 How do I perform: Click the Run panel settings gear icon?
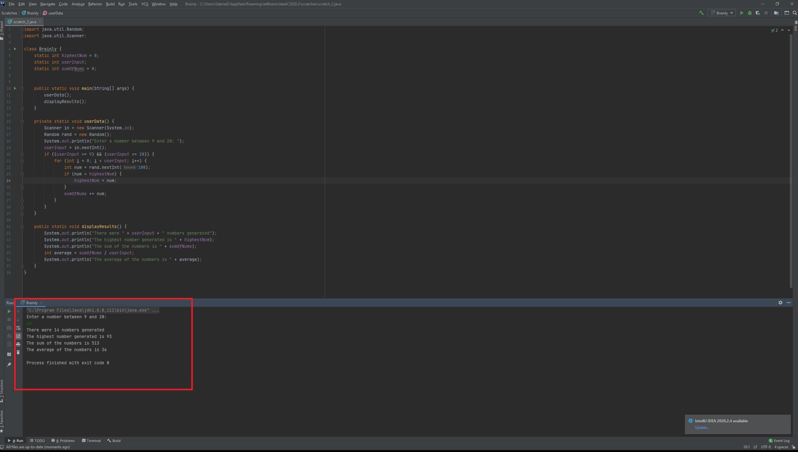point(780,303)
